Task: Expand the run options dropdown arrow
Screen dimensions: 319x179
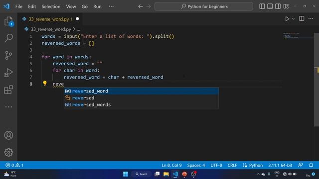Action: click(x=293, y=19)
